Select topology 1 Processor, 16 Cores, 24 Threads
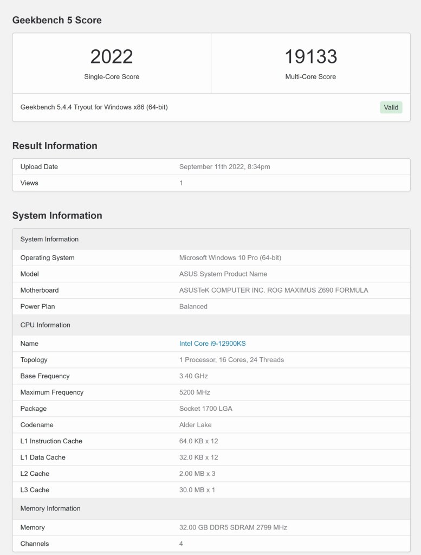The width and height of the screenshot is (421, 555). click(x=232, y=360)
